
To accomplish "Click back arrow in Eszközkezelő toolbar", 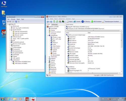I will pos(8,22).
